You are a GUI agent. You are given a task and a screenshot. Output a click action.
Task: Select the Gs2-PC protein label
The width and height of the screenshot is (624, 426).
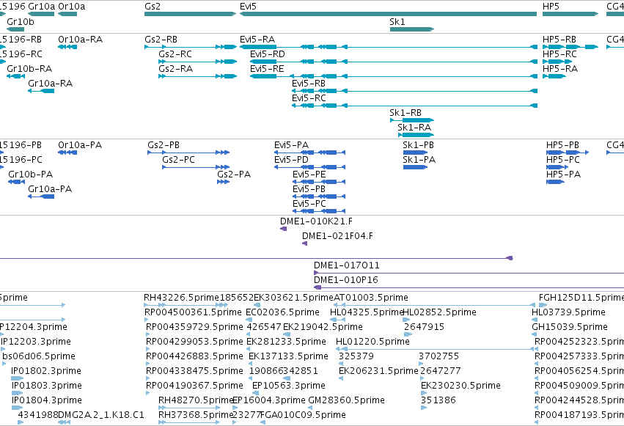pyautogui.click(x=178, y=160)
